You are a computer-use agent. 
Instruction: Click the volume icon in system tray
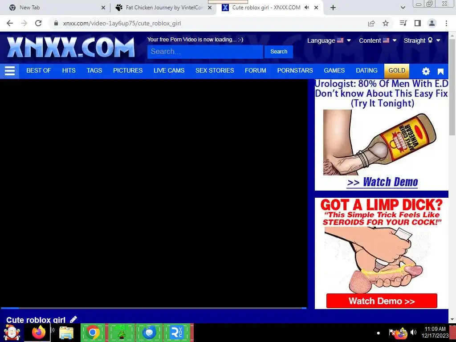[x=413, y=332]
